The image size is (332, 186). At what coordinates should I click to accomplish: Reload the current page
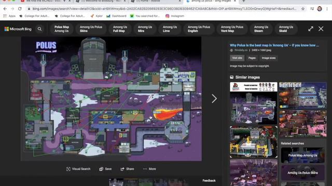pos(20,9)
